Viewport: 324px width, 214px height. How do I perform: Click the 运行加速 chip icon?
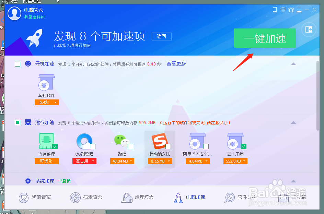click(x=28, y=122)
